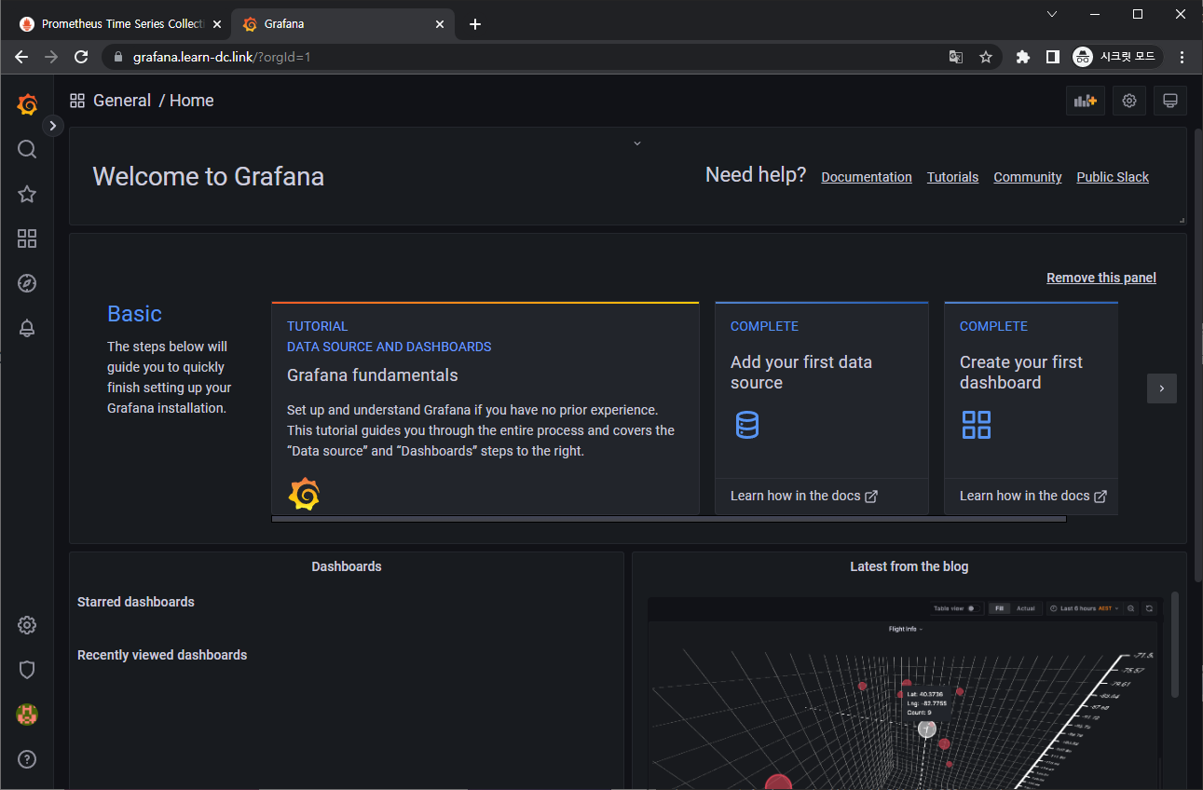Expand the sidebar navigation with chevron
This screenshot has height=790, width=1203.
(x=52, y=125)
